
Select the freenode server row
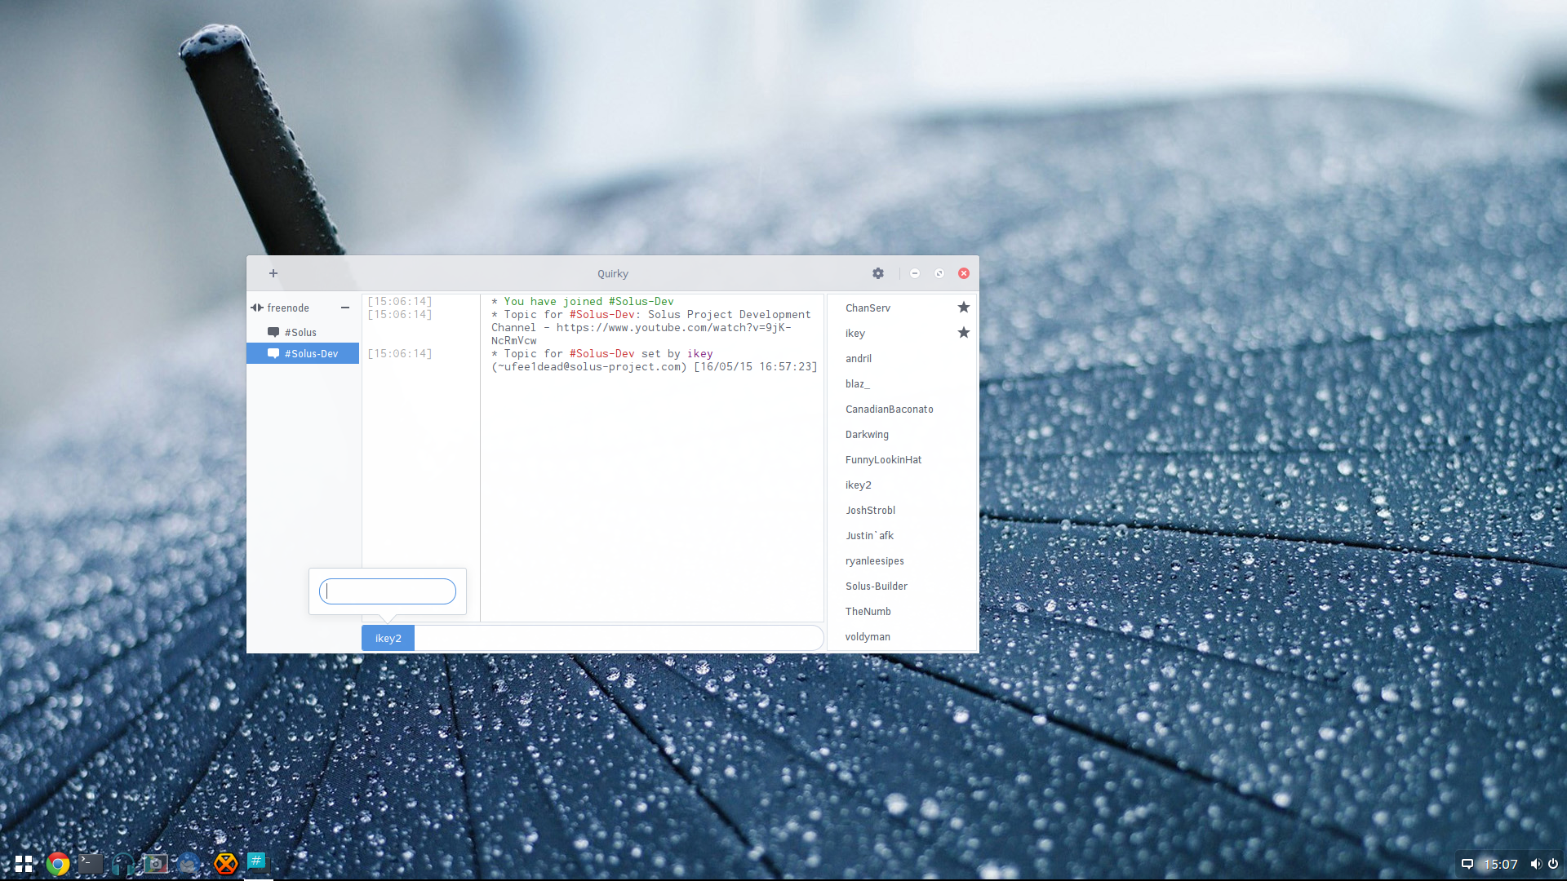tap(303, 308)
